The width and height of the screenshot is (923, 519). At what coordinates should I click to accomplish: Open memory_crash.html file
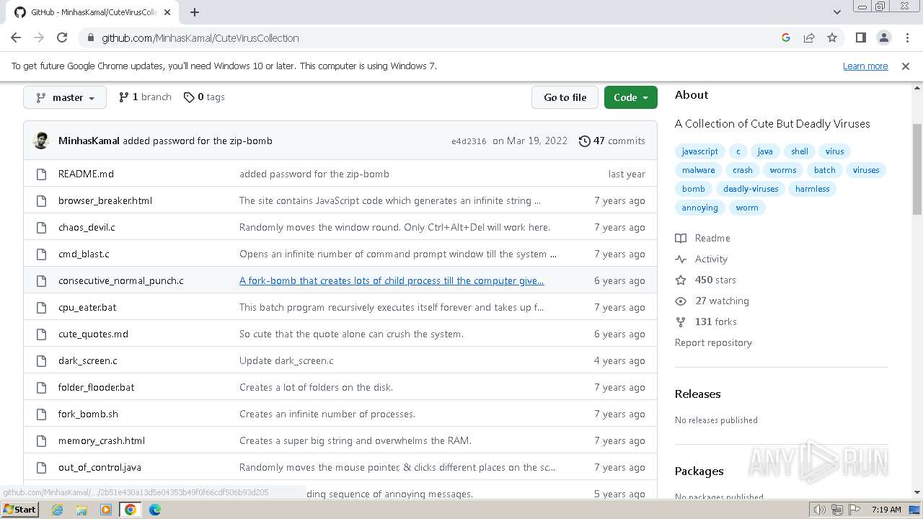click(102, 440)
